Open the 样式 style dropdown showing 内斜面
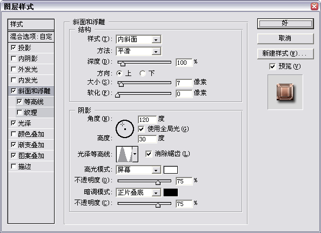Screen dimensions: 321x233 click(138, 39)
